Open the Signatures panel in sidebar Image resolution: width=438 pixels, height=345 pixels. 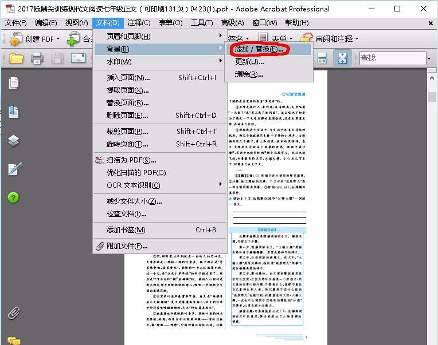14,169
